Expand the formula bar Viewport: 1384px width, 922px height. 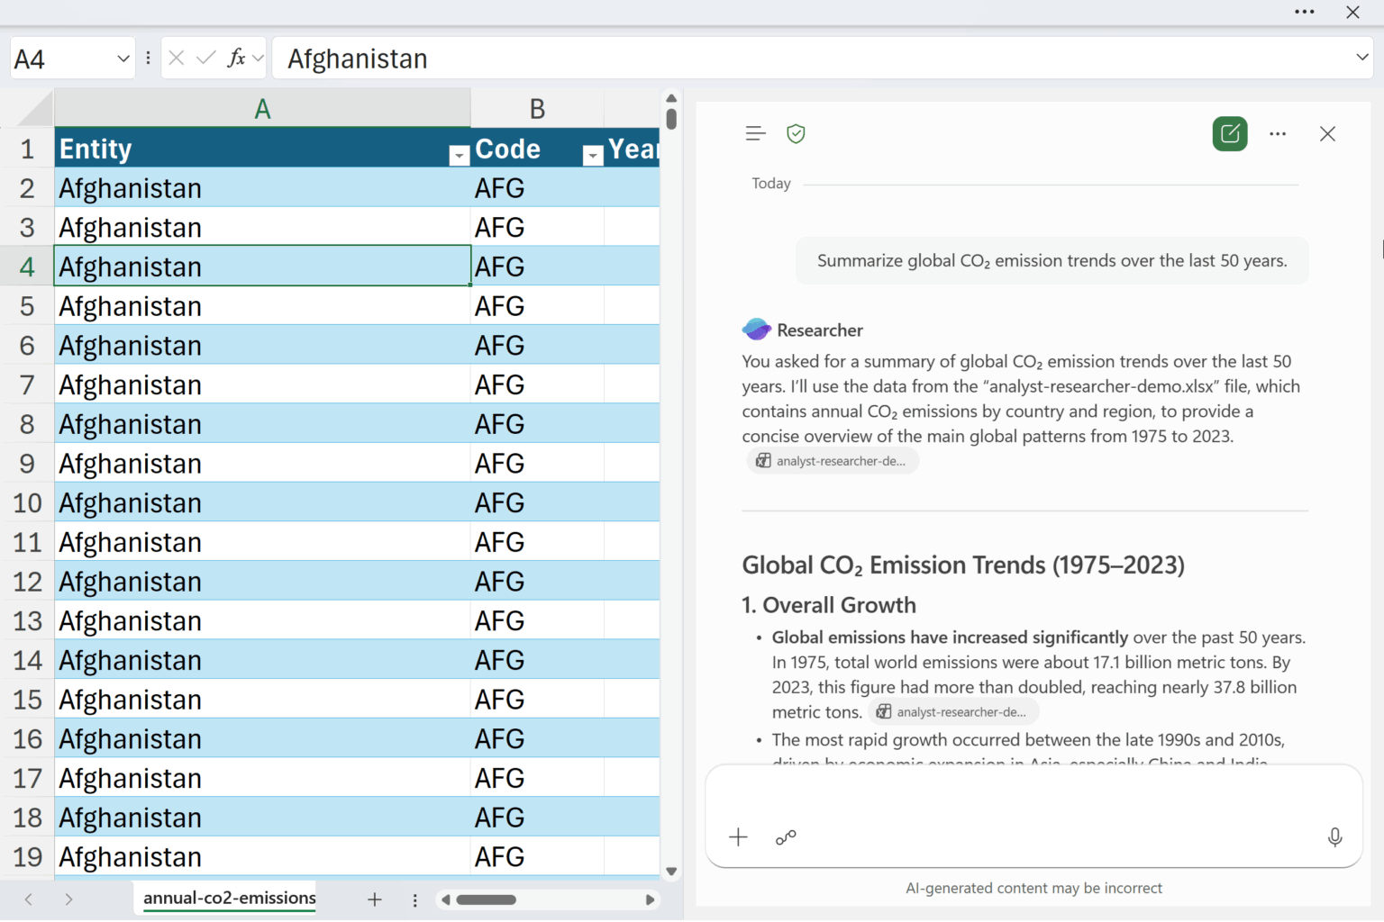[1361, 58]
